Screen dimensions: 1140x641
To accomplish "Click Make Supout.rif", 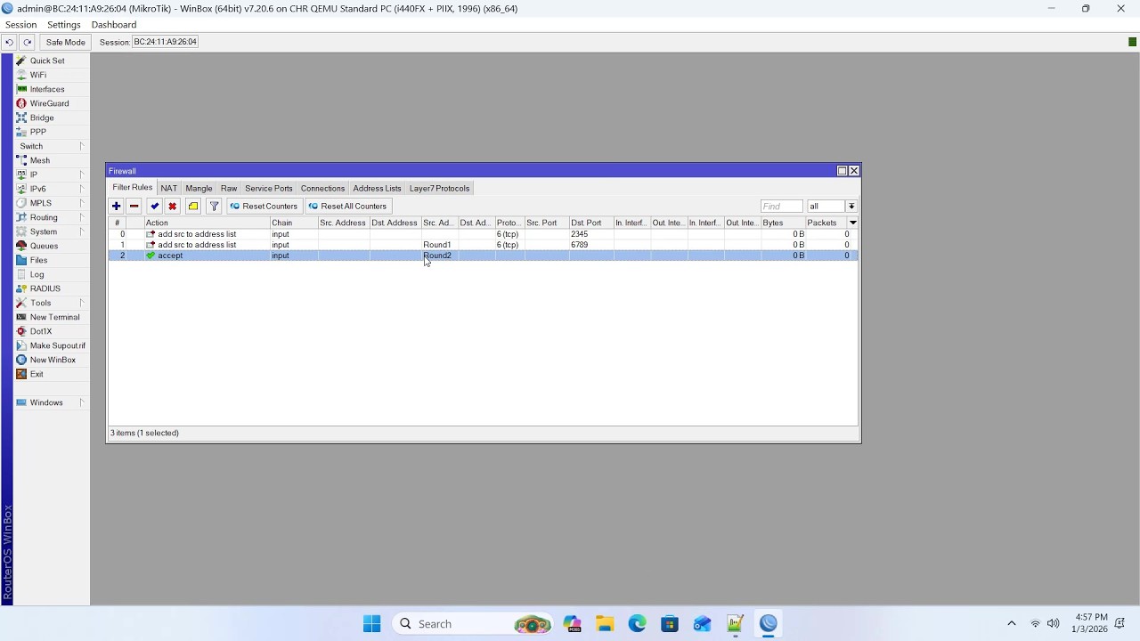I will pos(57,345).
